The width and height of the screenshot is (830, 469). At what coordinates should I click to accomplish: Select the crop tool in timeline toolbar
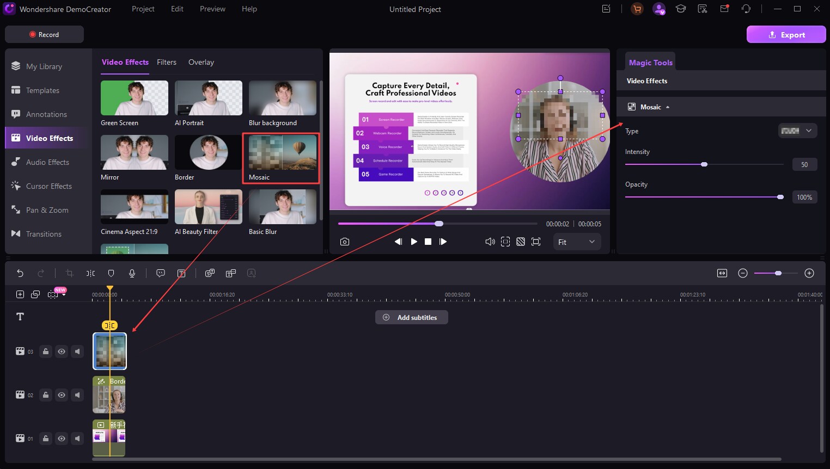click(x=69, y=273)
